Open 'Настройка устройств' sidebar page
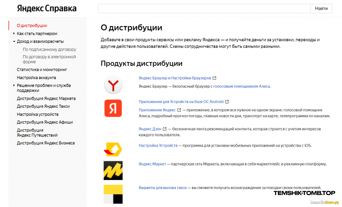This screenshot has width=342, height=207. [x=38, y=114]
